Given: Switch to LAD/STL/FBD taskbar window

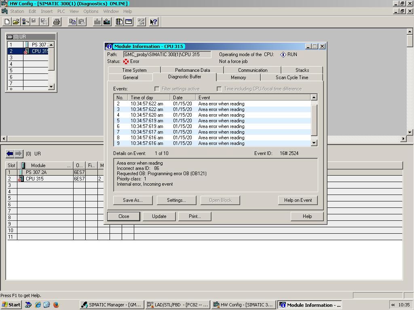Looking at the screenshot, I should 178,305.
